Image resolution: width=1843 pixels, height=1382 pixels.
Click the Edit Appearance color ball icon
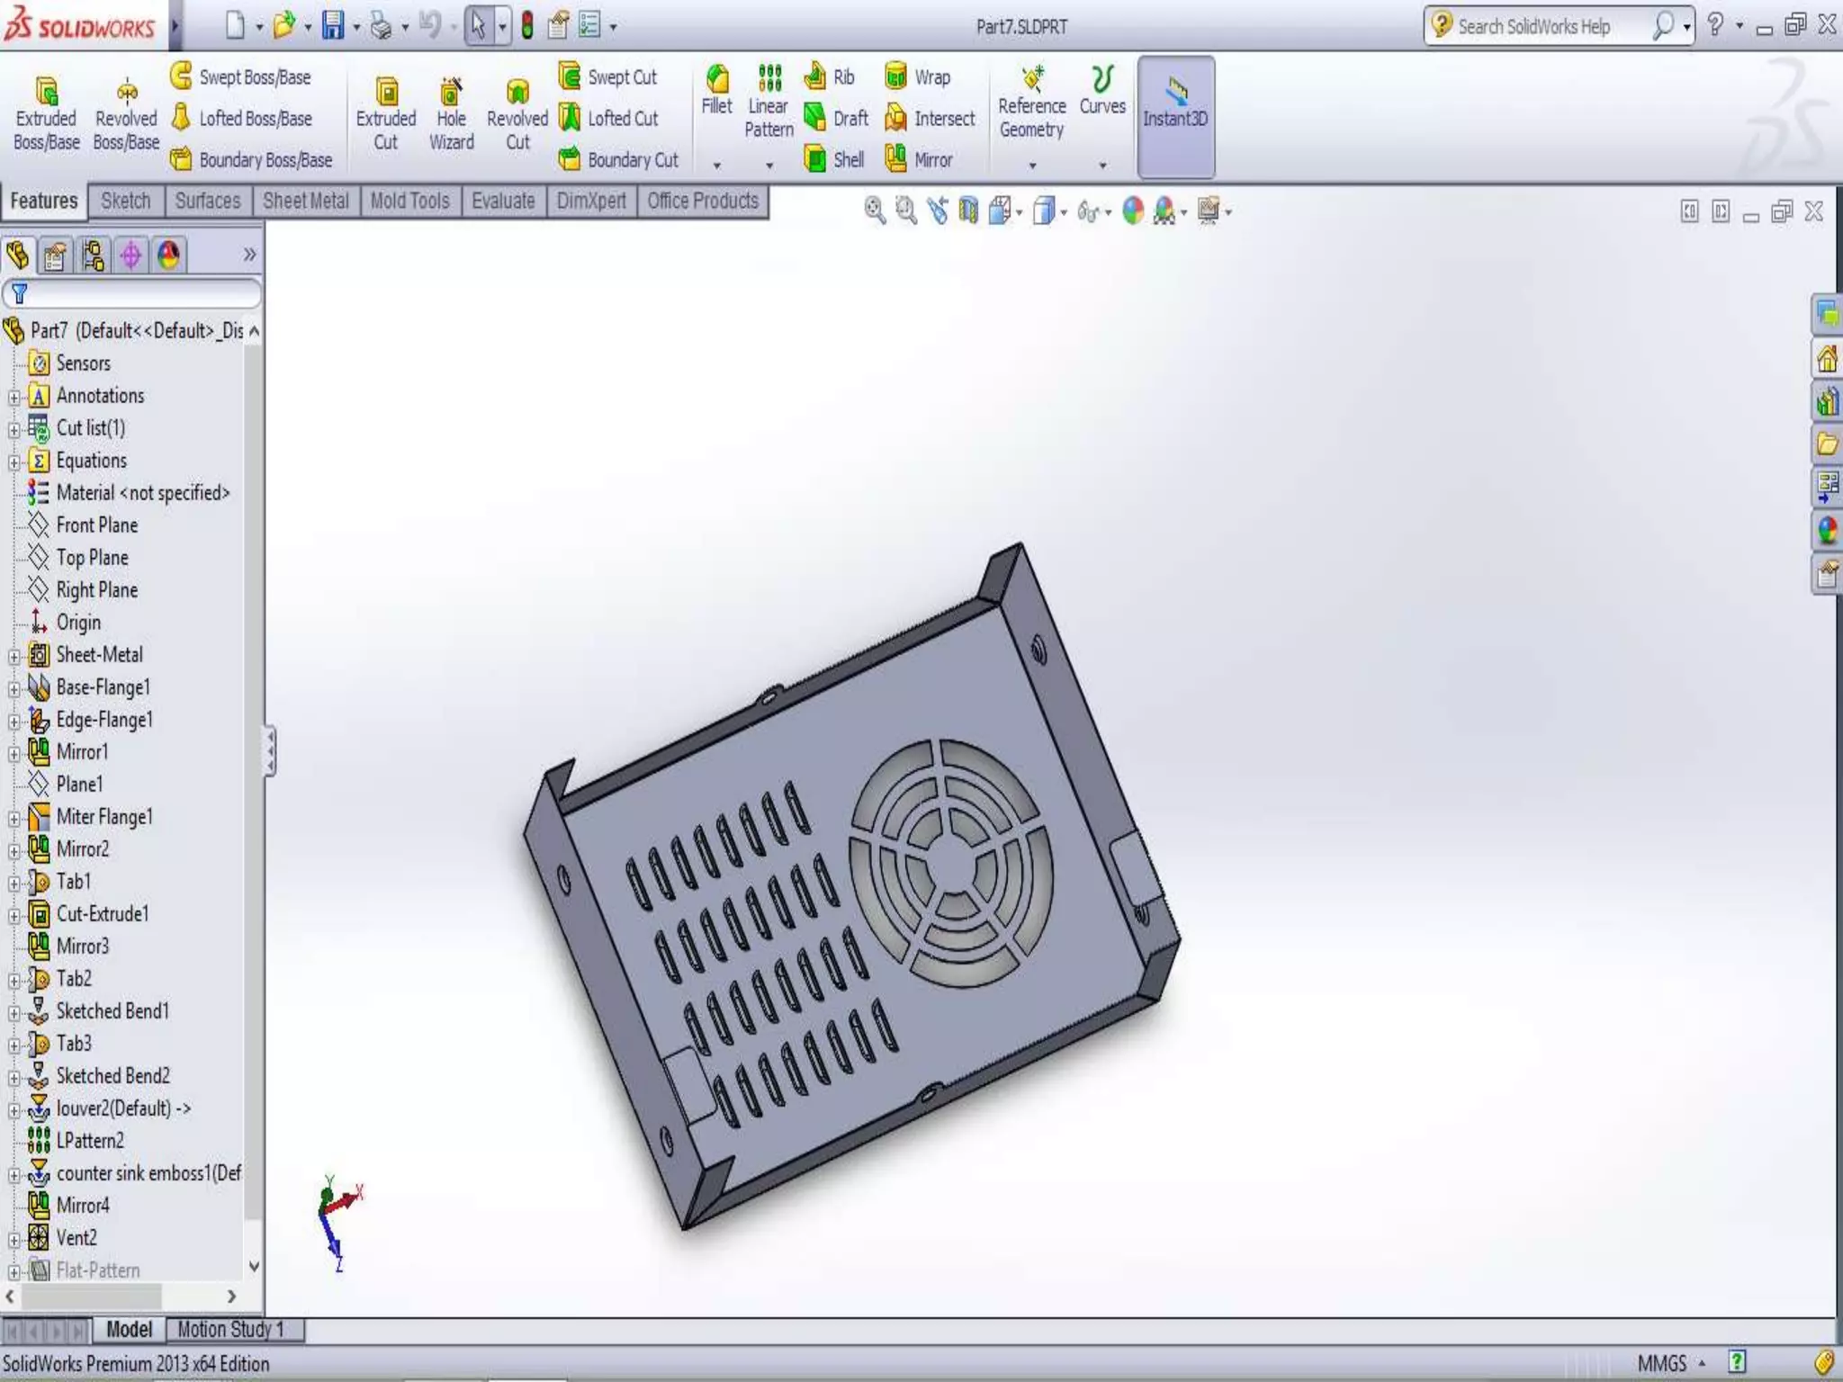point(1133,211)
